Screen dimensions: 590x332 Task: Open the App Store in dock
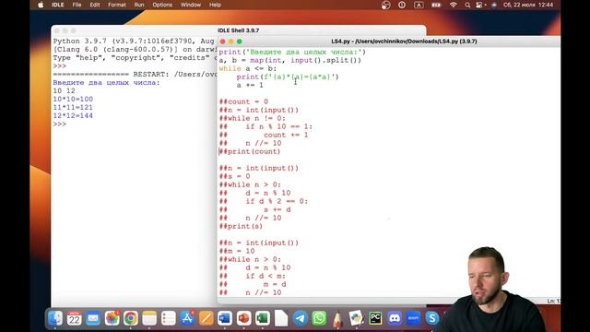pyautogui.click(x=187, y=318)
